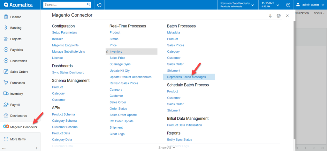Open the Purchases cart icon
Viewport: 327px width, 151px height.
coord(6,83)
